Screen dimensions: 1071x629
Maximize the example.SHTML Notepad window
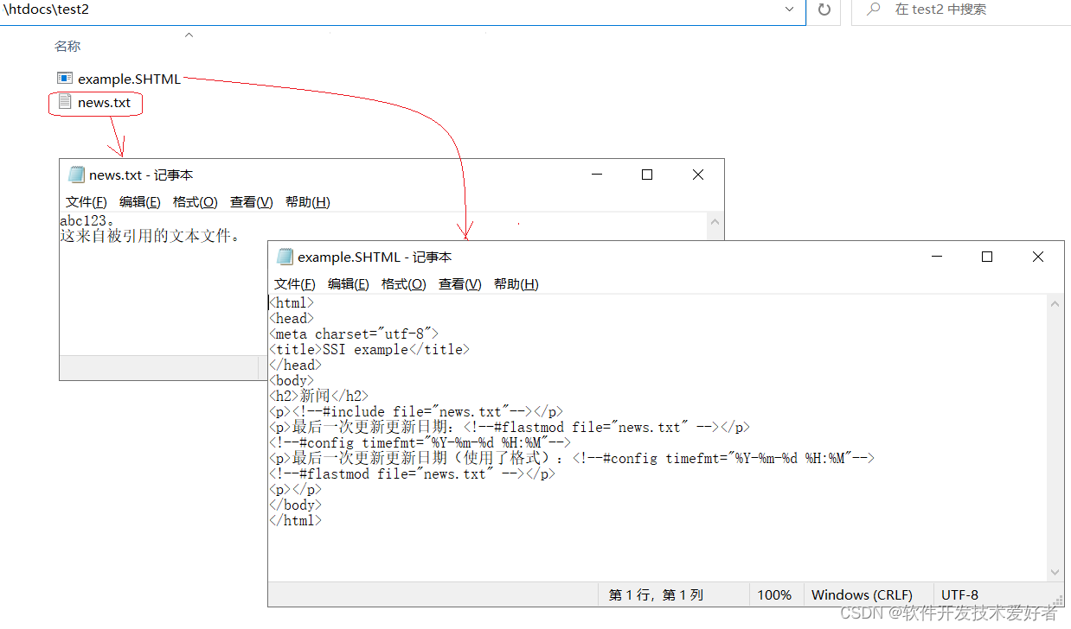[x=987, y=257]
